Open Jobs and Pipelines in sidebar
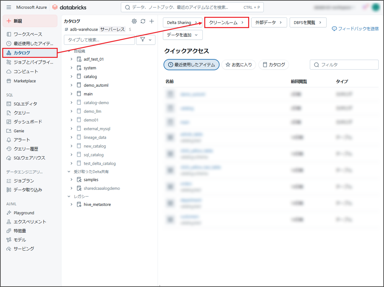 (x=30, y=62)
